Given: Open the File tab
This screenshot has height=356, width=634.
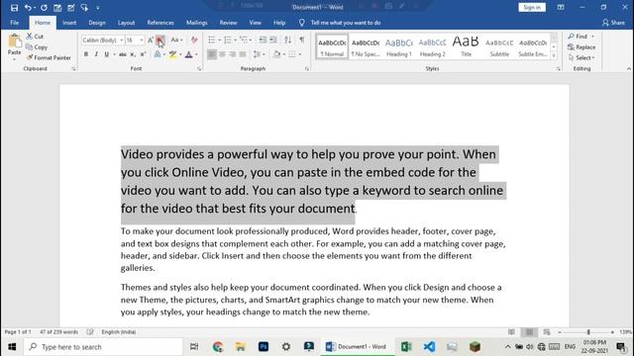Looking at the screenshot, I should coord(15,23).
